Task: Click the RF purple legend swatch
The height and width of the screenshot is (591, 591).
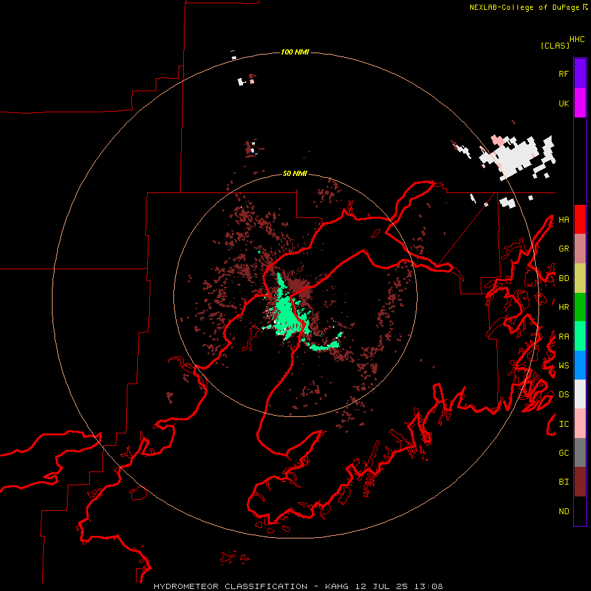Action: tap(580, 74)
